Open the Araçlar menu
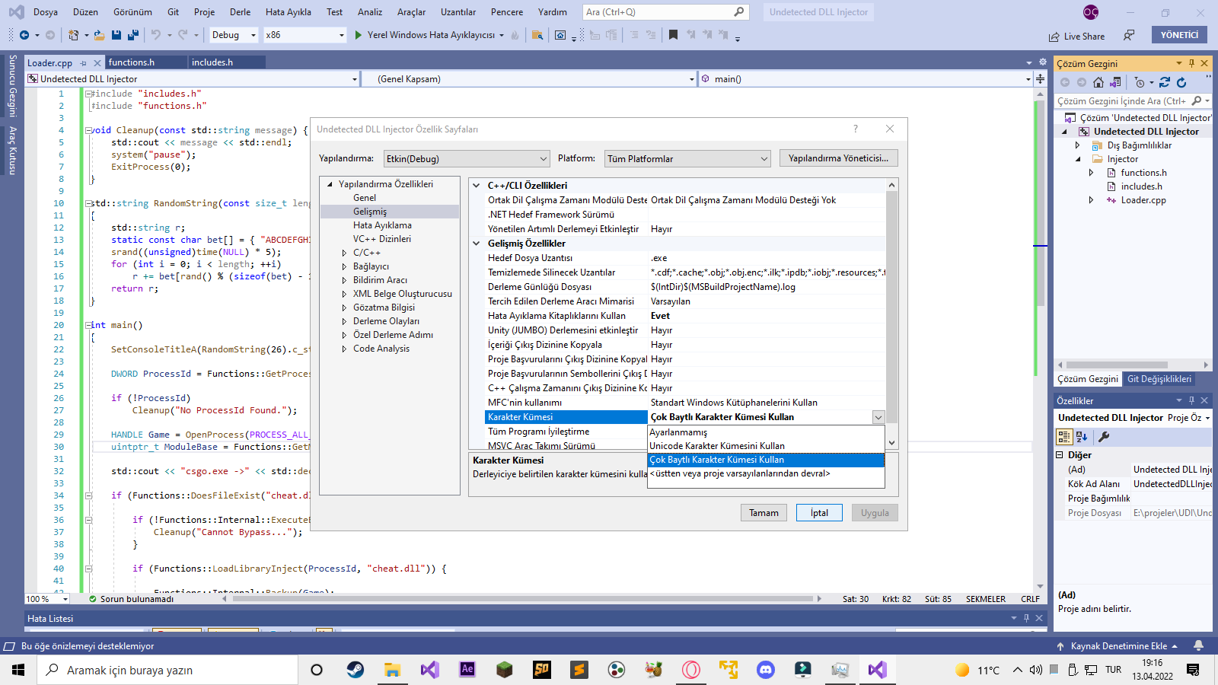The image size is (1218, 685). point(412,12)
